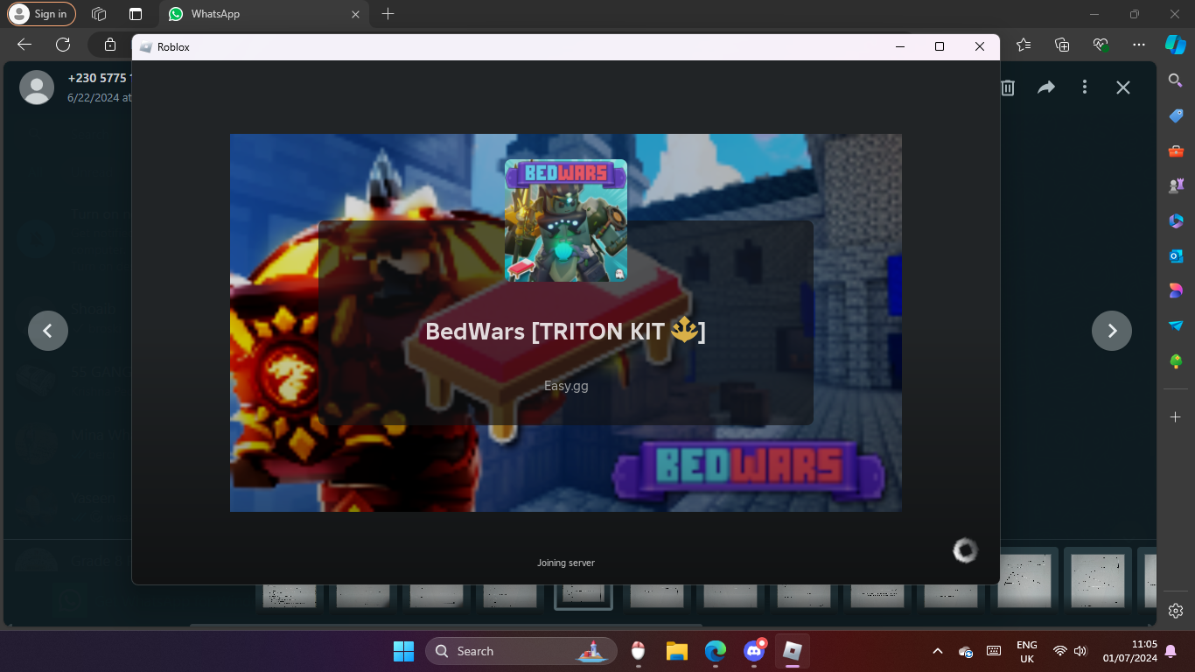
Task: Close the WhatsApp browser tab
Action: [355, 14]
